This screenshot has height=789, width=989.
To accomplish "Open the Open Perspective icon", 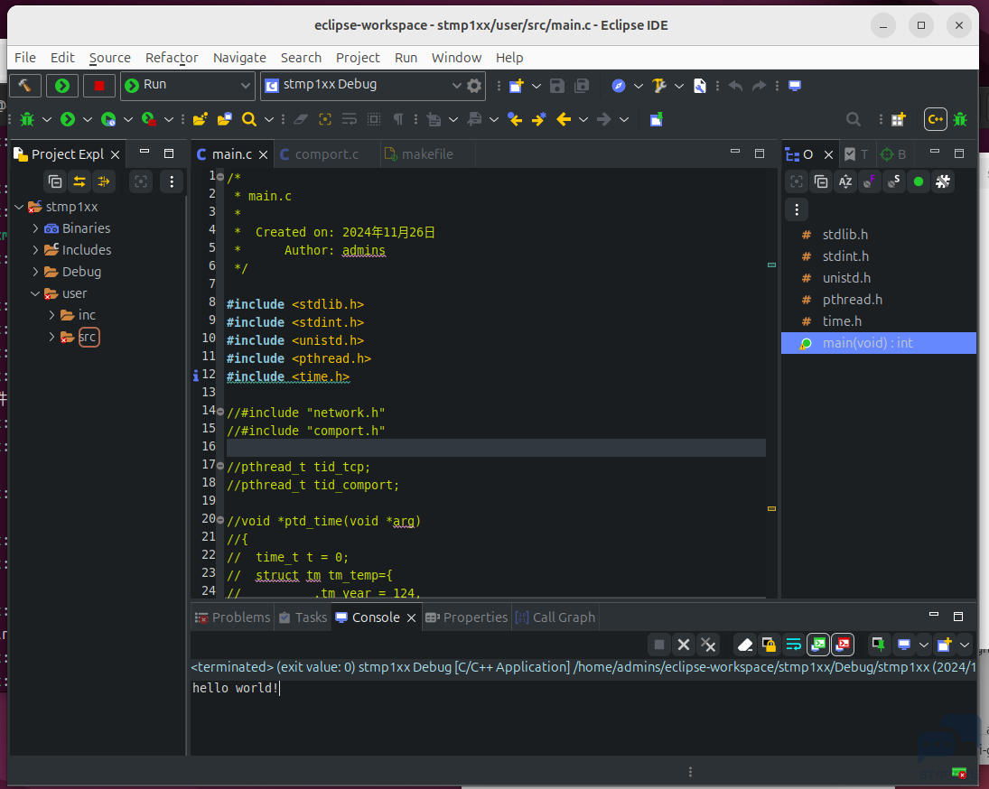I will tap(898, 119).
